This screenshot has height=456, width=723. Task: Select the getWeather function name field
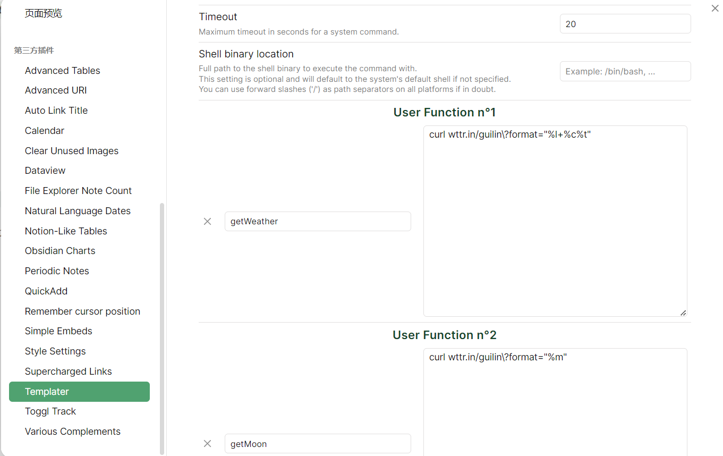click(318, 221)
